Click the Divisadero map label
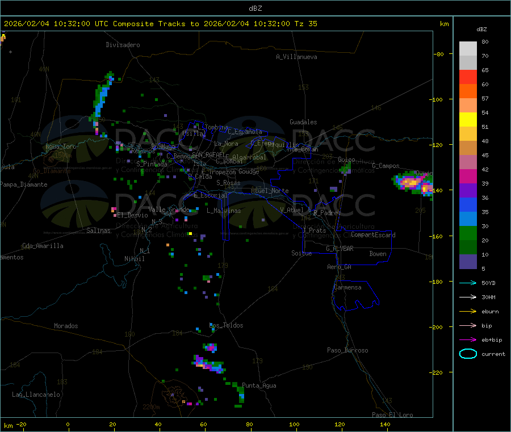Viewport: 511px width, 432px height. (123, 45)
